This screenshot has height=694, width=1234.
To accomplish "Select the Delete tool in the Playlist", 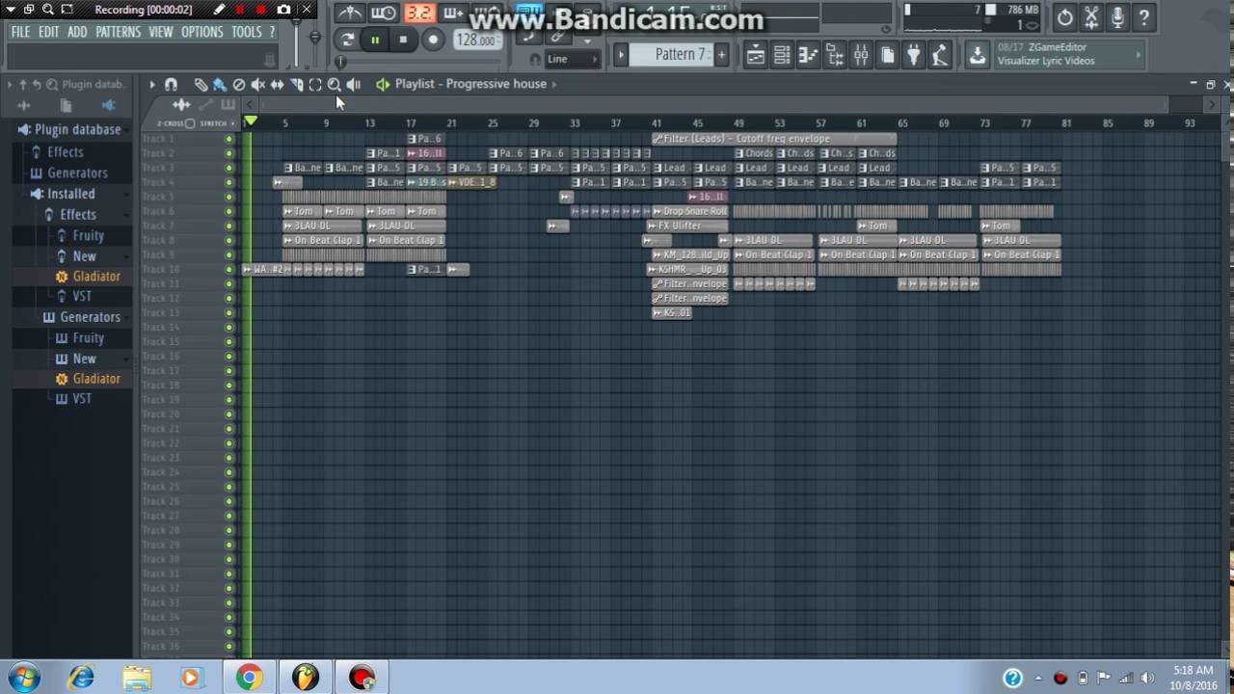I will point(239,84).
